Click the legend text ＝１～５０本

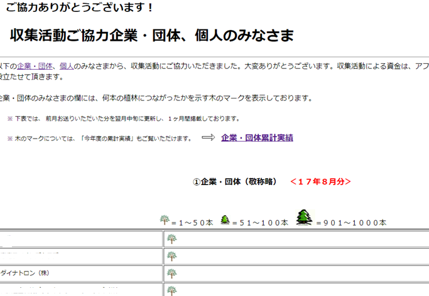tap(193, 222)
